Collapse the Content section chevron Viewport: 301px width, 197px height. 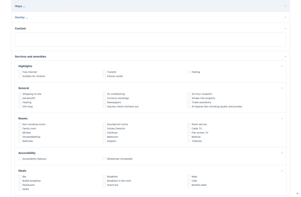click(285, 28)
